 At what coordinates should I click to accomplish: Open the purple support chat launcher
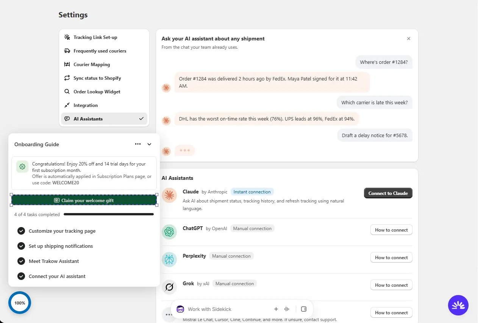(x=458, y=305)
